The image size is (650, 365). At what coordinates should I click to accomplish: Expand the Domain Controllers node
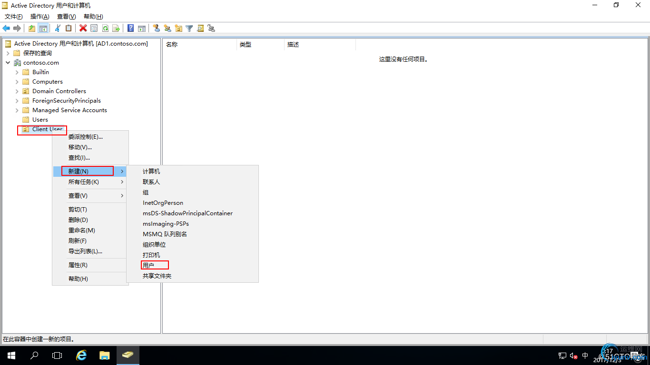(x=17, y=91)
